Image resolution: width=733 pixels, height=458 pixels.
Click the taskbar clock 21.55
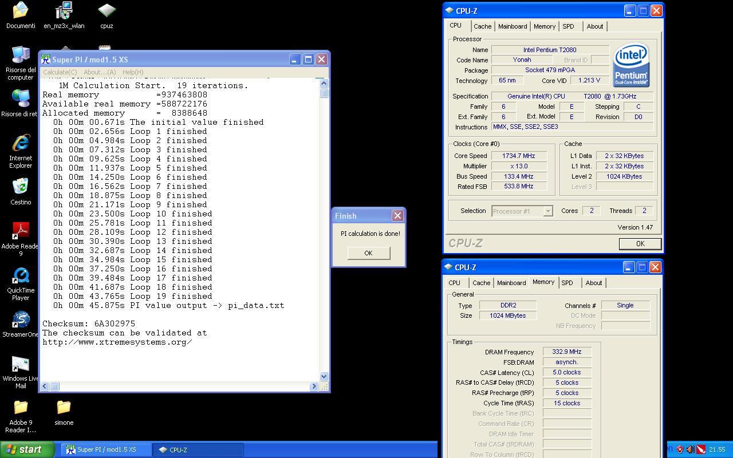pos(717,449)
